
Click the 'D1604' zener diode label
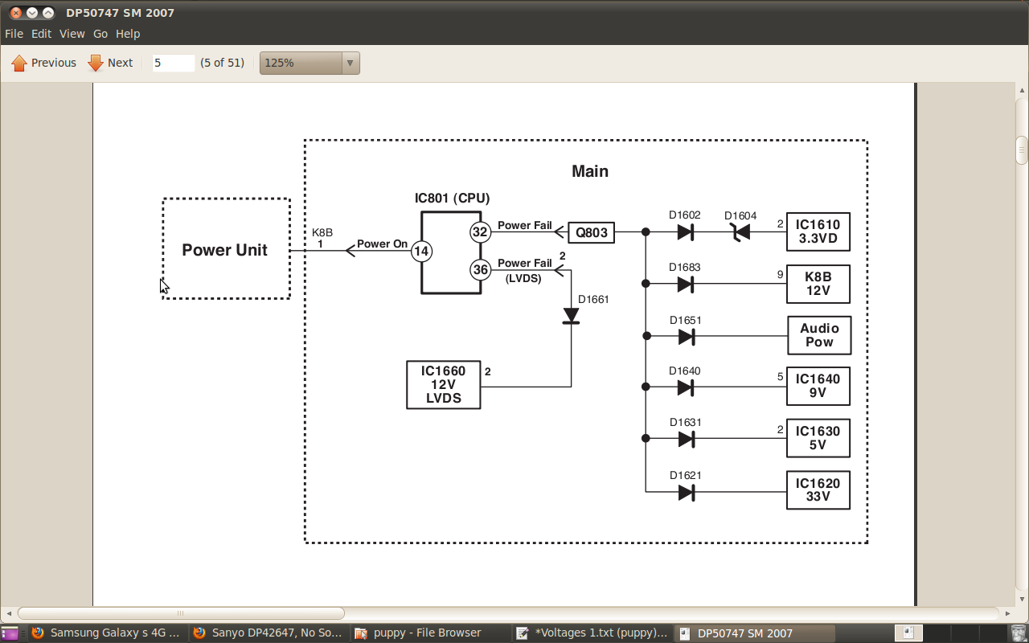[x=740, y=216]
